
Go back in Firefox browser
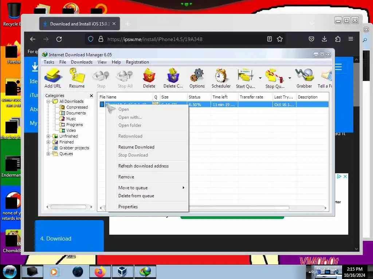click(33, 39)
